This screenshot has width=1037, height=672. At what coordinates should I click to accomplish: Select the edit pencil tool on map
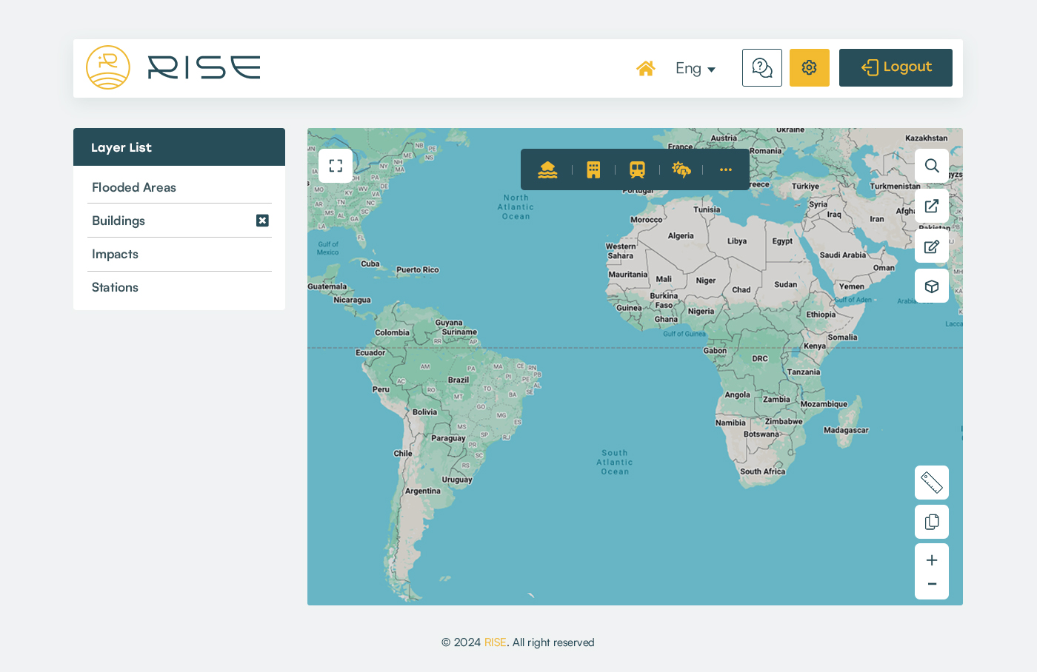pos(932,246)
